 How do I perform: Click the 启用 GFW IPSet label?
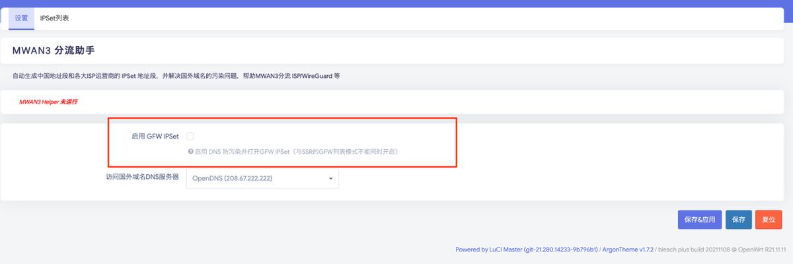[155, 137]
